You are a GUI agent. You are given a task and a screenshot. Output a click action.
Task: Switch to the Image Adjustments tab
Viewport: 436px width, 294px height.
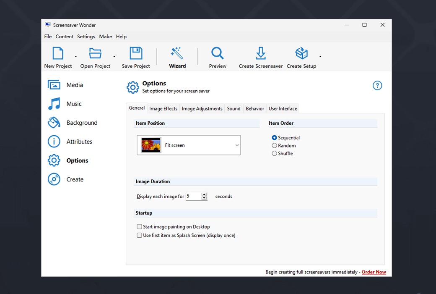[202, 109]
